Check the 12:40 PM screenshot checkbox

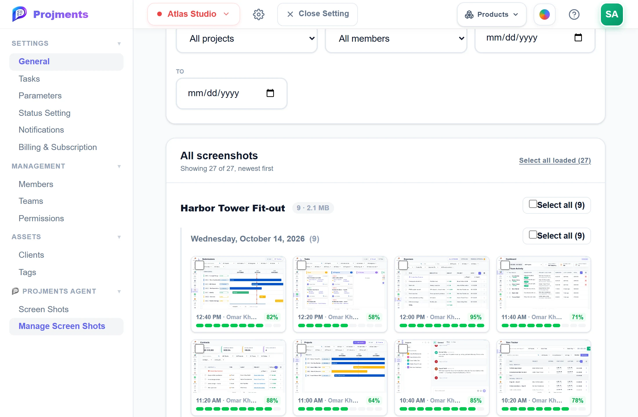click(200, 265)
